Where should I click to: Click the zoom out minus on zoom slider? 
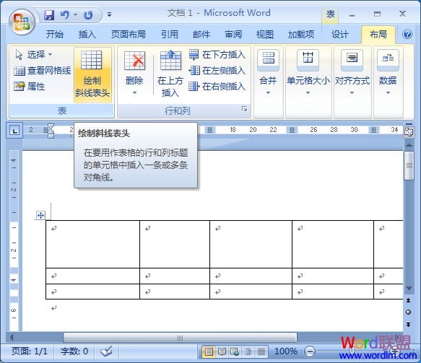pyautogui.click(x=310, y=351)
